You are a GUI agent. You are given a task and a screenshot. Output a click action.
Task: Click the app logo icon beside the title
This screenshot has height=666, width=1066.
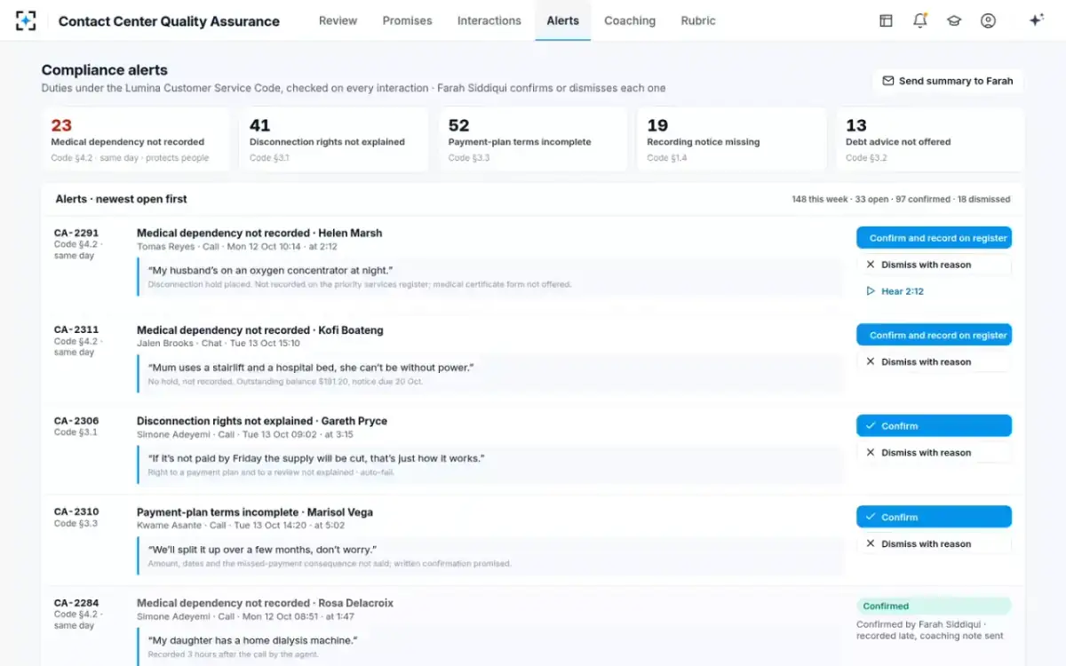coord(27,20)
